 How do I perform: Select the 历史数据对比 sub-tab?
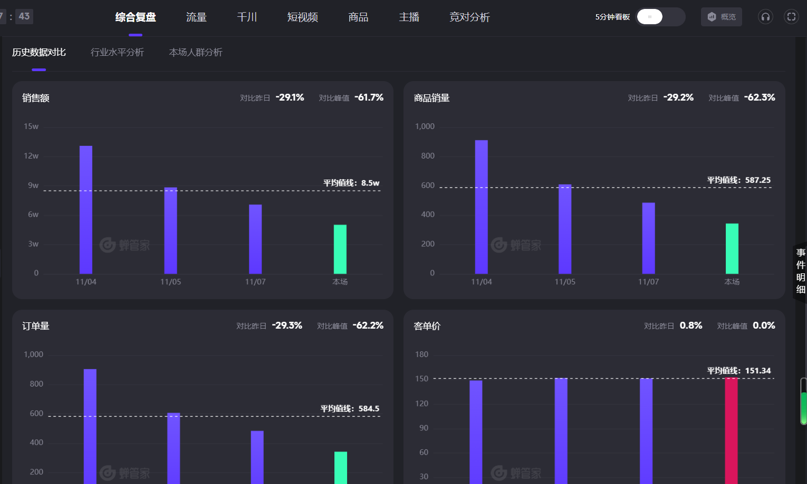(39, 52)
